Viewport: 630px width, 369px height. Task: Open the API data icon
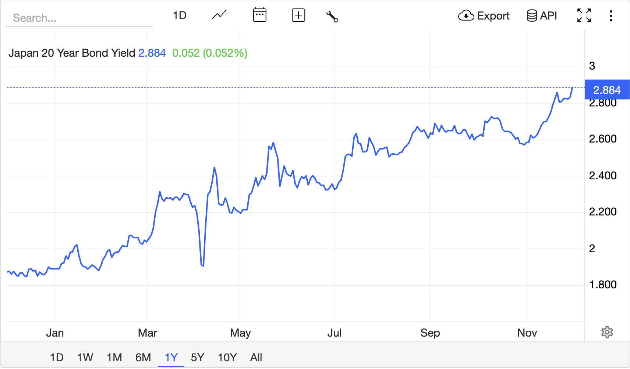(531, 16)
